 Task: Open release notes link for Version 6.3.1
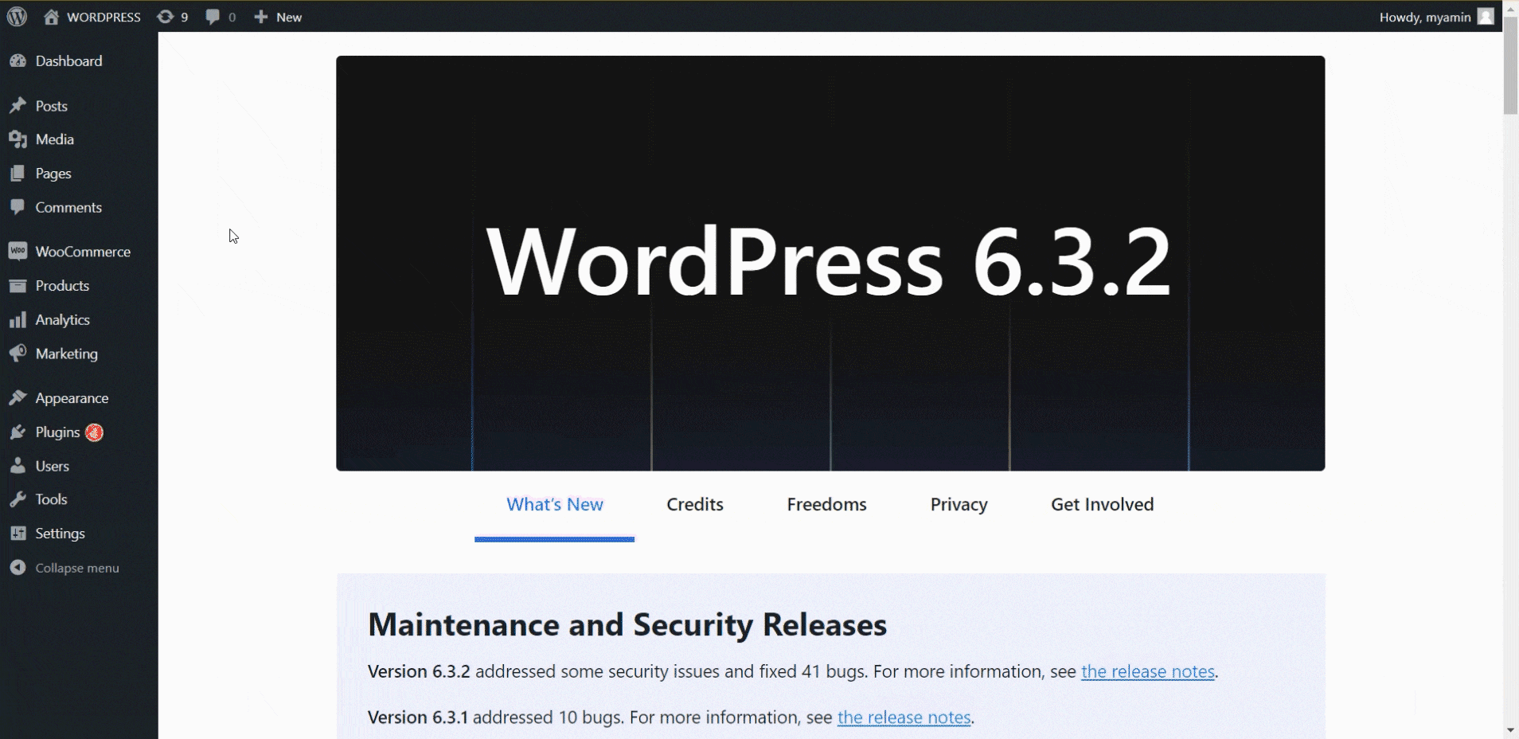click(x=904, y=717)
